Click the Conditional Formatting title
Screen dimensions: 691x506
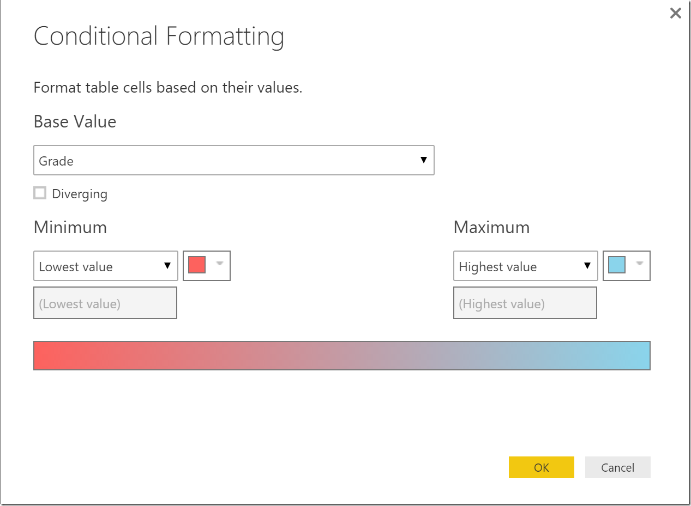pos(159,36)
